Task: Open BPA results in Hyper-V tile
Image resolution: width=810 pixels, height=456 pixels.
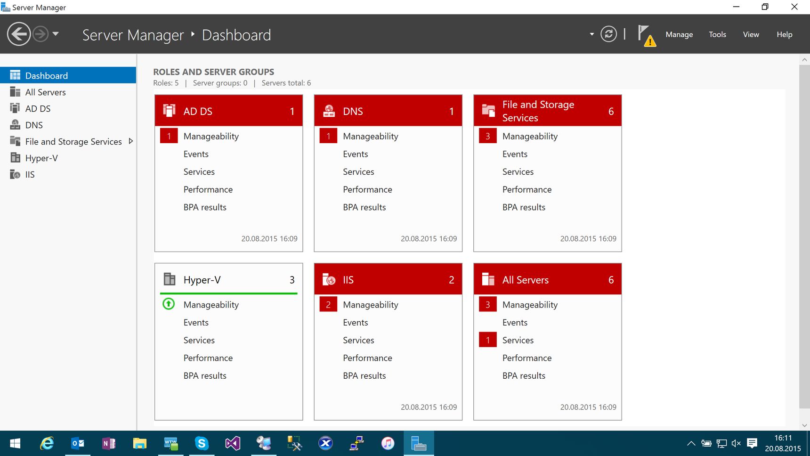Action: pyautogui.click(x=205, y=375)
